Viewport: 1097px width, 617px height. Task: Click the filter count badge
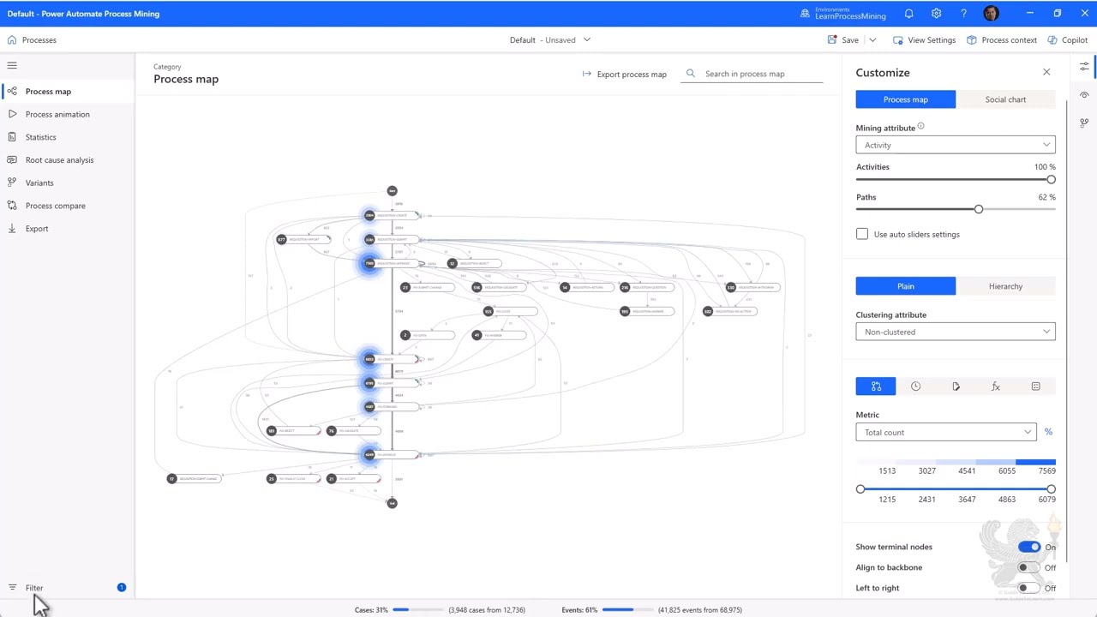(122, 587)
